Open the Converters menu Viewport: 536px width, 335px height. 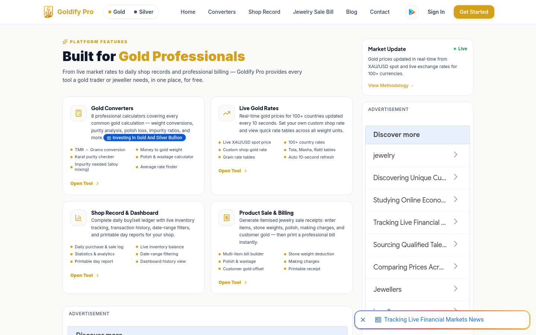tap(222, 12)
